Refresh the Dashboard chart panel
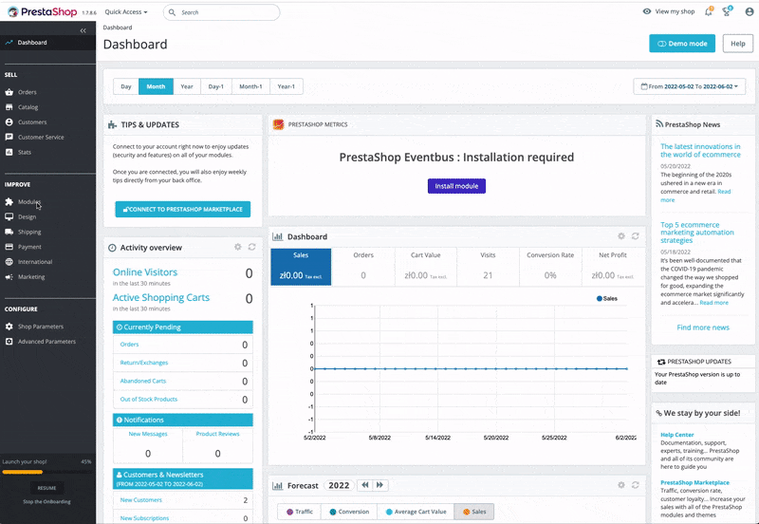 (635, 235)
